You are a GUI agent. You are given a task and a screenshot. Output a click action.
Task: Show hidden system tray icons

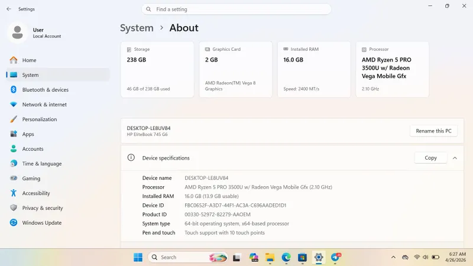pyautogui.click(x=393, y=257)
